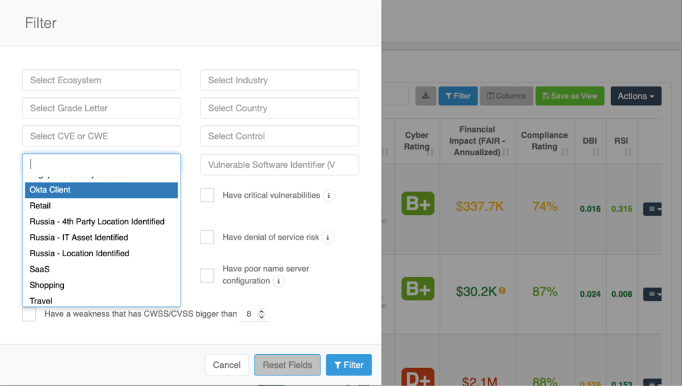682x386 pixels.
Task: Click Cancel to close the filter dialog
Action: (226, 365)
